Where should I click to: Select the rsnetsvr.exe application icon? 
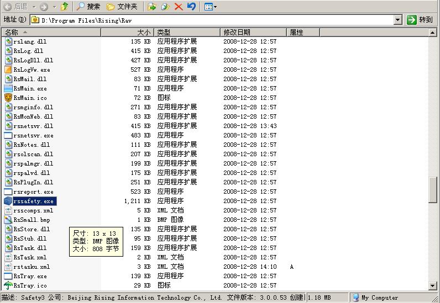(8, 135)
